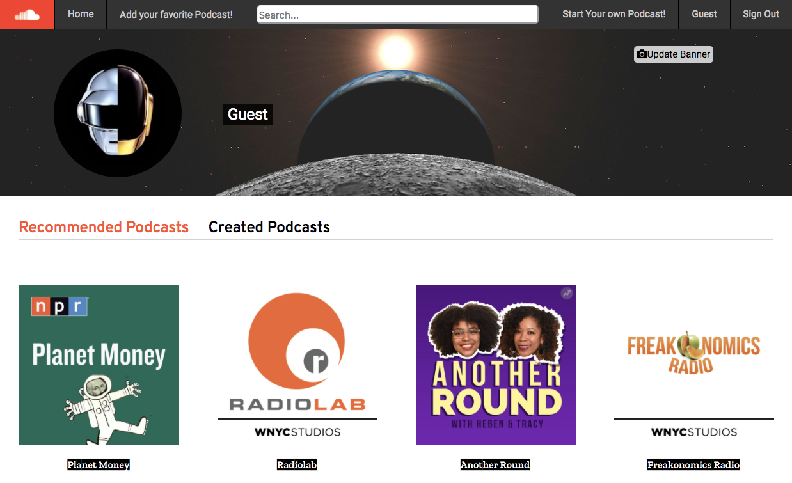
Task: Open the Freakonomics Radio cover image
Action: tap(694, 365)
